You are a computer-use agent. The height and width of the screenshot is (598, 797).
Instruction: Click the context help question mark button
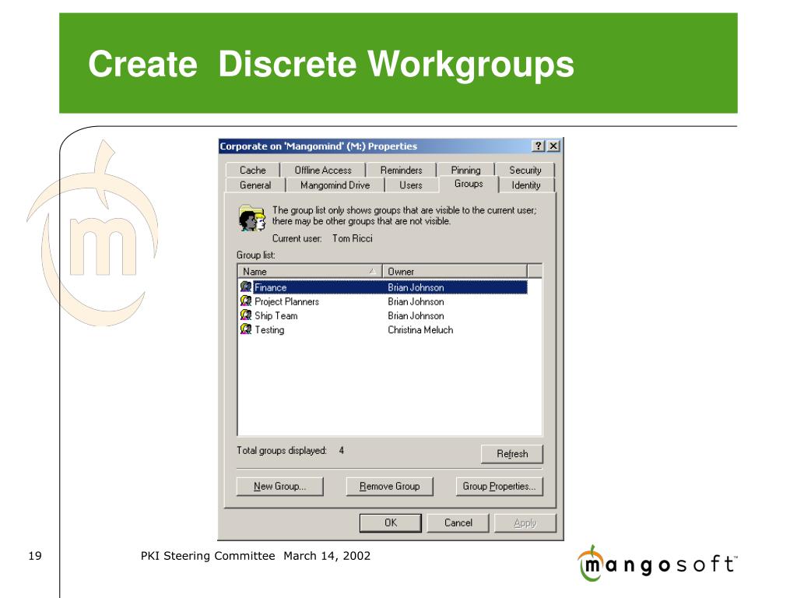click(539, 146)
